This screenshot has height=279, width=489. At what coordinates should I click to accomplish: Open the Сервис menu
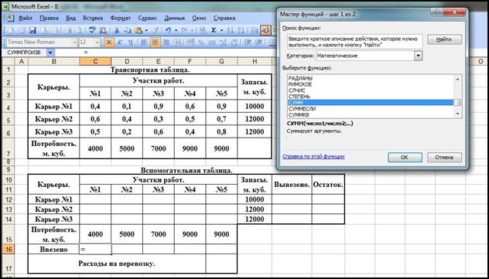pyautogui.click(x=148, y=18)
